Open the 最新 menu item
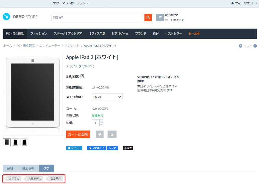 pyautogui.click(x=156, y=33)
